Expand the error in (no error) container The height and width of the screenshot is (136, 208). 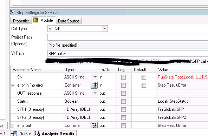click(x=13, y=86)
